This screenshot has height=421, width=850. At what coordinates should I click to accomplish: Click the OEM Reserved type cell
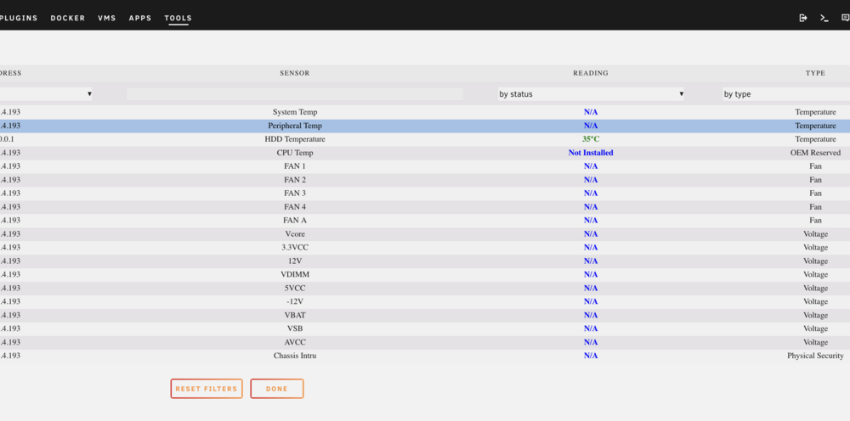pyautogui.click(x=815, y=153)
